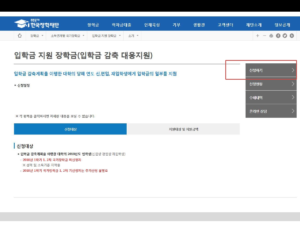Click the plus zoom-in icon
The height and width of the screenshot is (225, 300).
coord(257,36)
